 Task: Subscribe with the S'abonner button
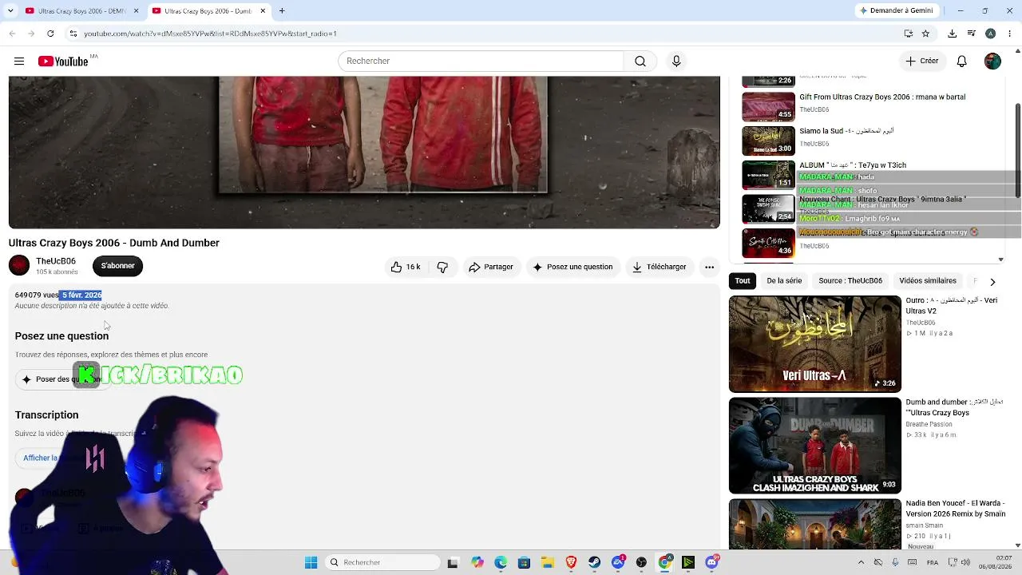coord(117,266)
